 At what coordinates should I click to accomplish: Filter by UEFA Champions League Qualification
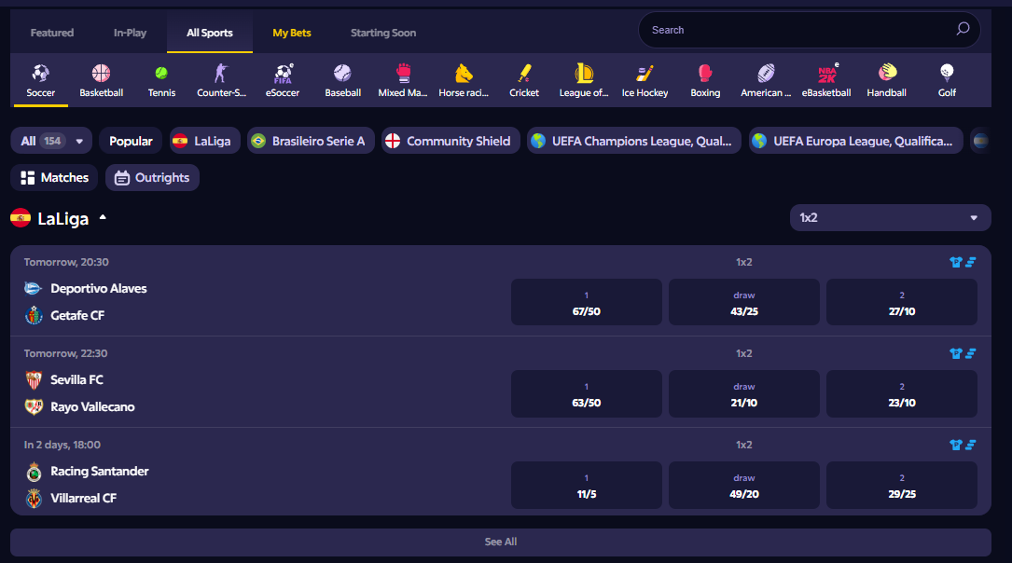tap(634, 141)
